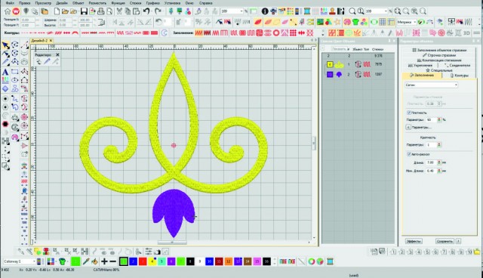Click the 3D view icon

tap(466, 32)
